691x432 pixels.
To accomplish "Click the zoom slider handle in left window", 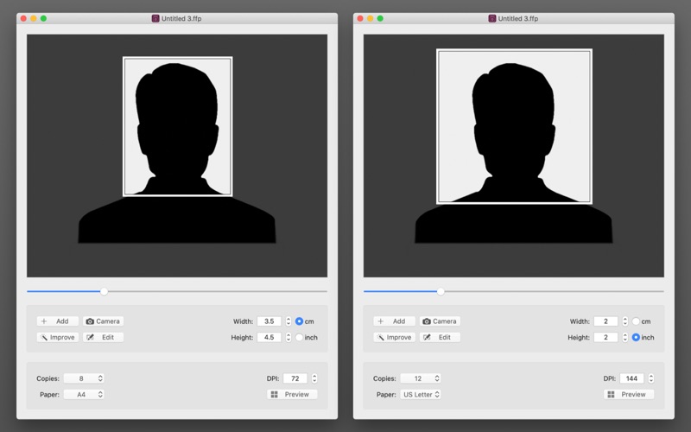I will coord(105,291).
